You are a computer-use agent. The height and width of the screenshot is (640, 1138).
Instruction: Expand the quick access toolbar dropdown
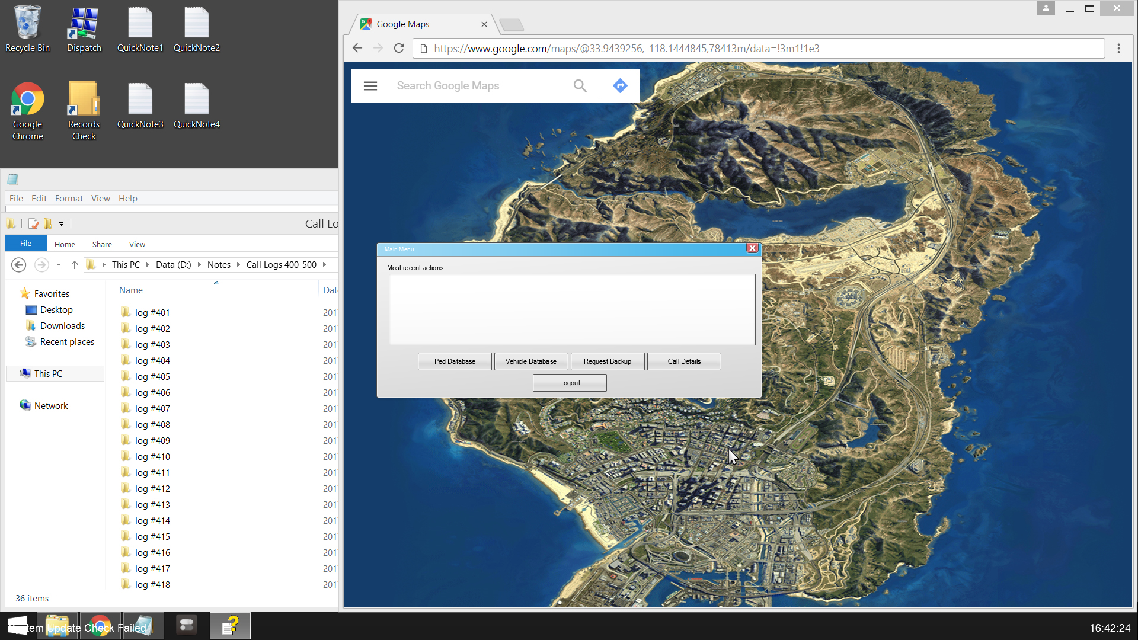point(61,224)
